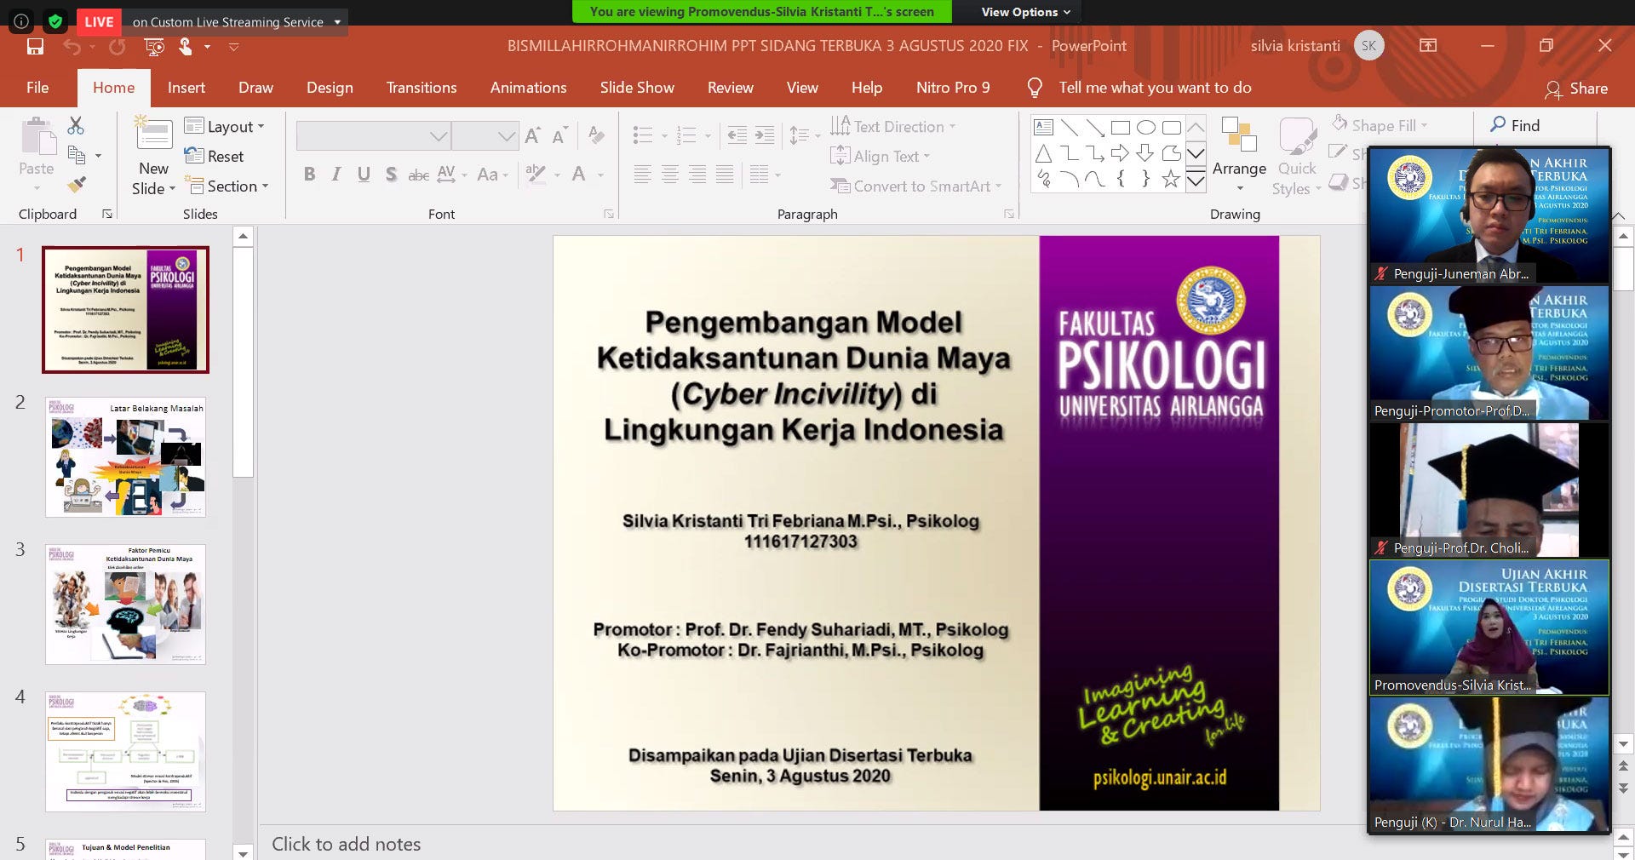Pick the arrow line shape
The image size is (1635, 860).
click(1095, 128)
